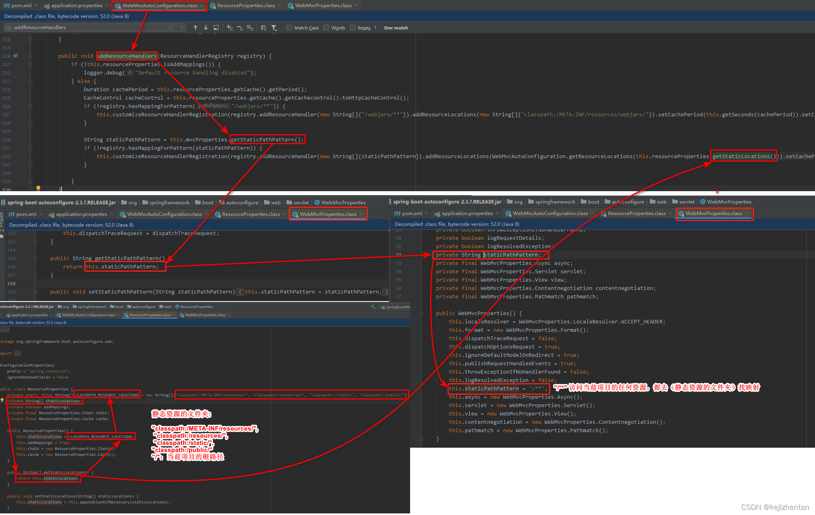This screenshot has height=515, width=815.
Task: Click the springframework breadcrumb in the middle-left window
Action: coord(166,202)
